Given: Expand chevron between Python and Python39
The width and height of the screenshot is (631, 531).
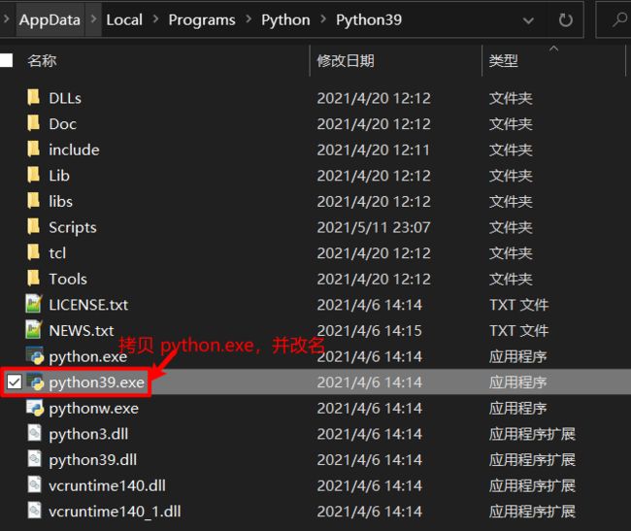Looking at the screenshot, I should (x=323, y=19).
